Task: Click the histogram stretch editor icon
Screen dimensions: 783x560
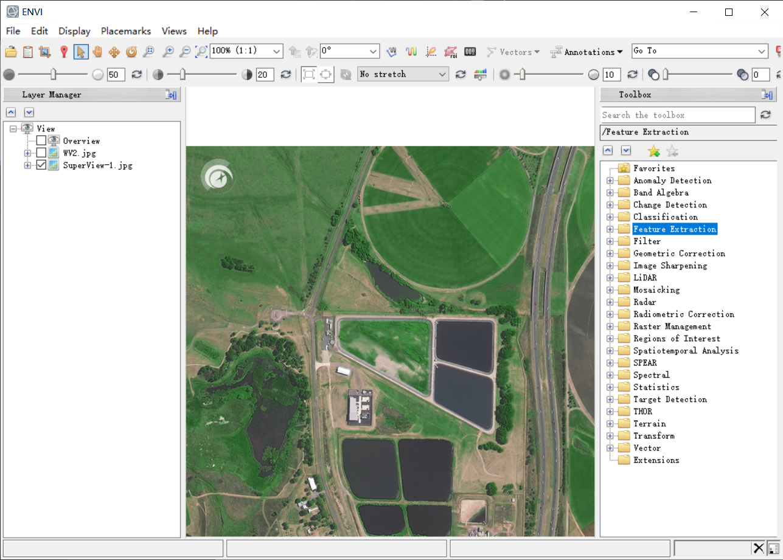Action: click(481, 74)
